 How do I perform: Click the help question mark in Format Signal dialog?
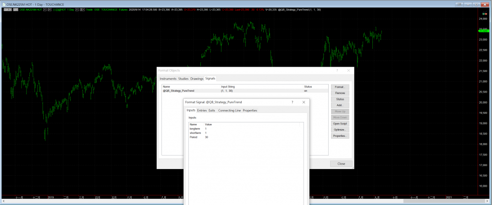[292, 102]
